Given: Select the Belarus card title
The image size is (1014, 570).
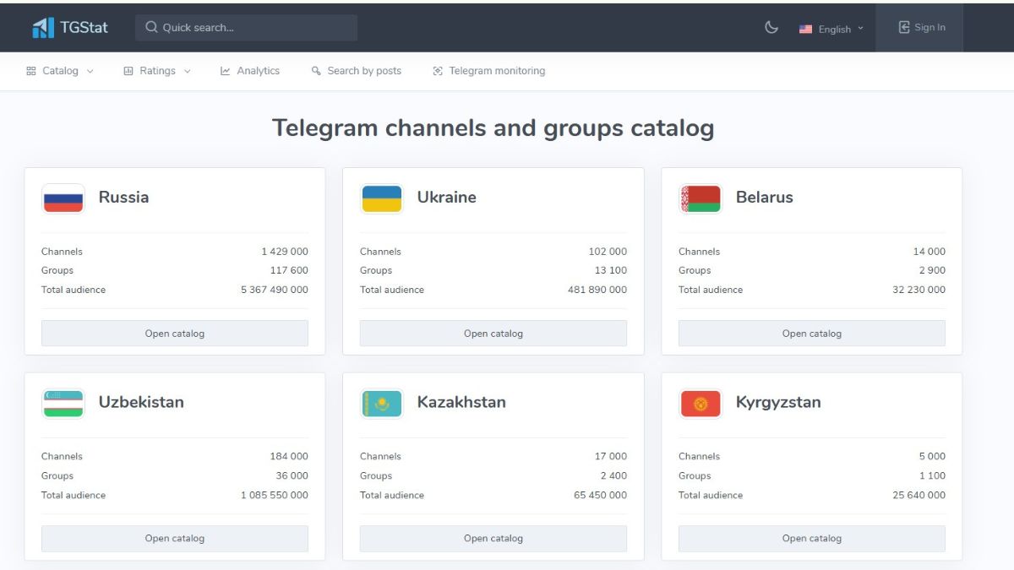Looking at the screenshot, I should [764, 198].
